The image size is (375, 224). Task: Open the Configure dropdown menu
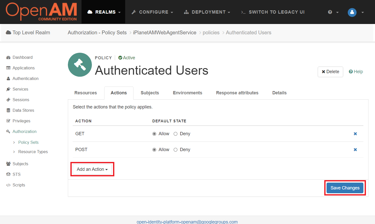[x=152, y=12]
